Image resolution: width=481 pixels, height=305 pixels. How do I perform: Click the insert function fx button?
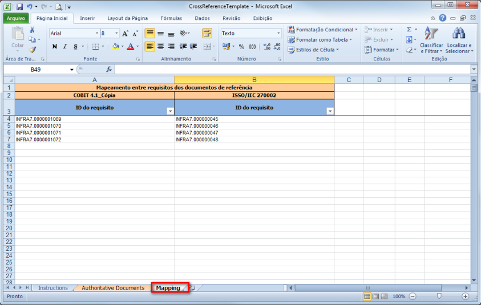(x=109, y=70)
